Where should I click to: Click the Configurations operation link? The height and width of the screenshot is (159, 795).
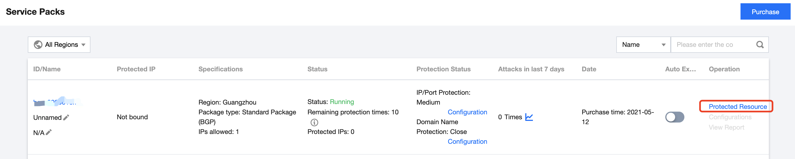coord(730,117)
